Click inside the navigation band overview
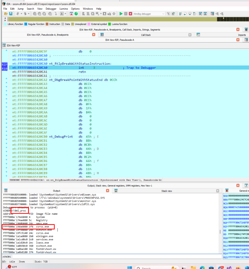 pyautogui.click(x=128, y=19)
